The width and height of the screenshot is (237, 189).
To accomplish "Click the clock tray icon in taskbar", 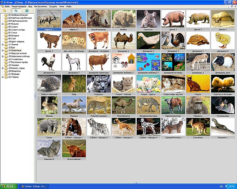I will pyautogui.click(x=227, y=186).
